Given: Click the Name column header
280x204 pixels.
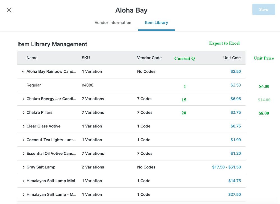Looking at the screenshot, I should point(32,58).
